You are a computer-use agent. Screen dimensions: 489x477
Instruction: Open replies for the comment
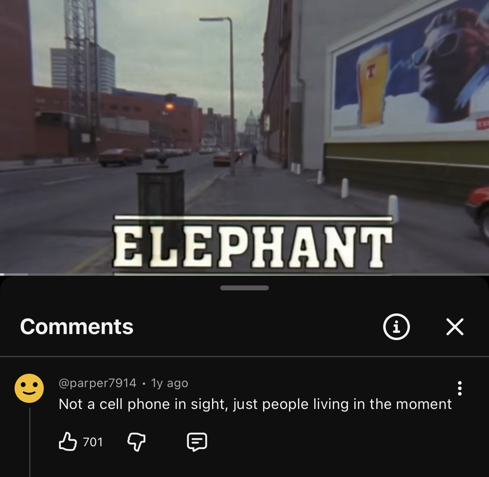coord(197,442)
